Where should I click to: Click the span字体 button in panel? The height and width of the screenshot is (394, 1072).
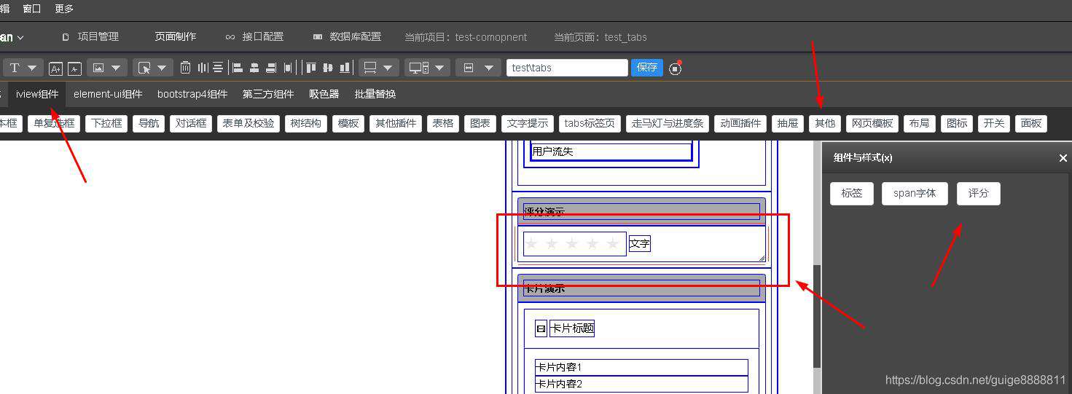tap(915, 193)
